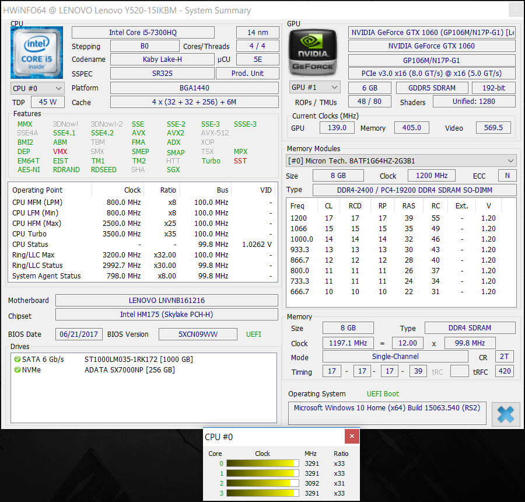Click the Intel HM175 chipset field
Image resolution: width=525 pixels, height=502 pixels.
pyautogui.click(x=167, y=315)
